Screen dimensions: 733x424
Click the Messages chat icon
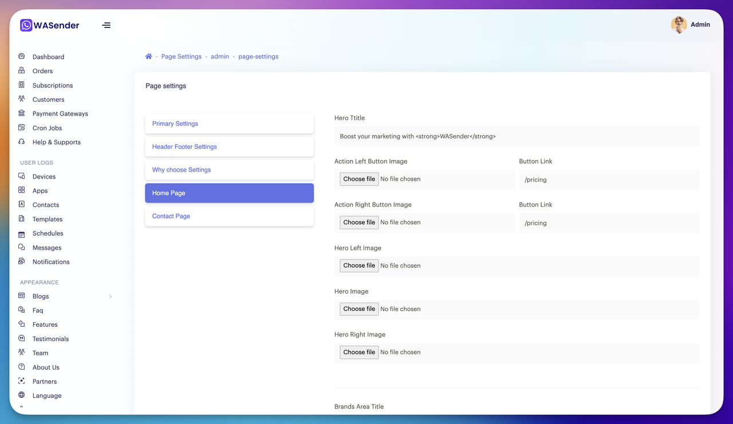[22, 247]
